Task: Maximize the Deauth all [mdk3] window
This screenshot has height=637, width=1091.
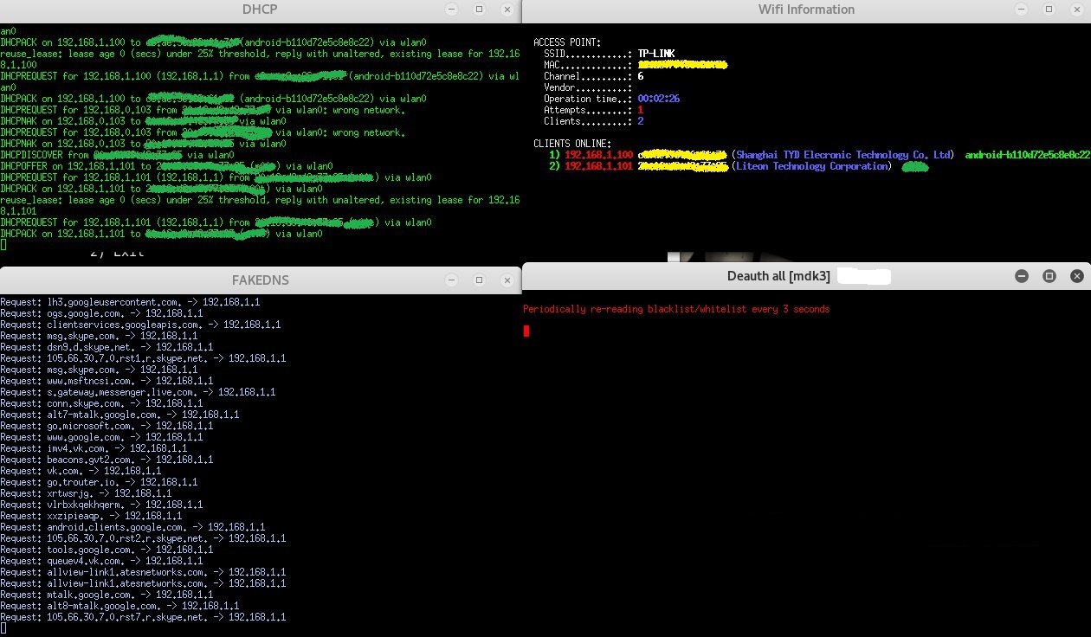Action: pos(1049,276)
